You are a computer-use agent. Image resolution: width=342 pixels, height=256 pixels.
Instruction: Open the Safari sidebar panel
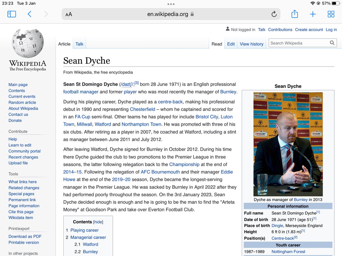point(11,14)
